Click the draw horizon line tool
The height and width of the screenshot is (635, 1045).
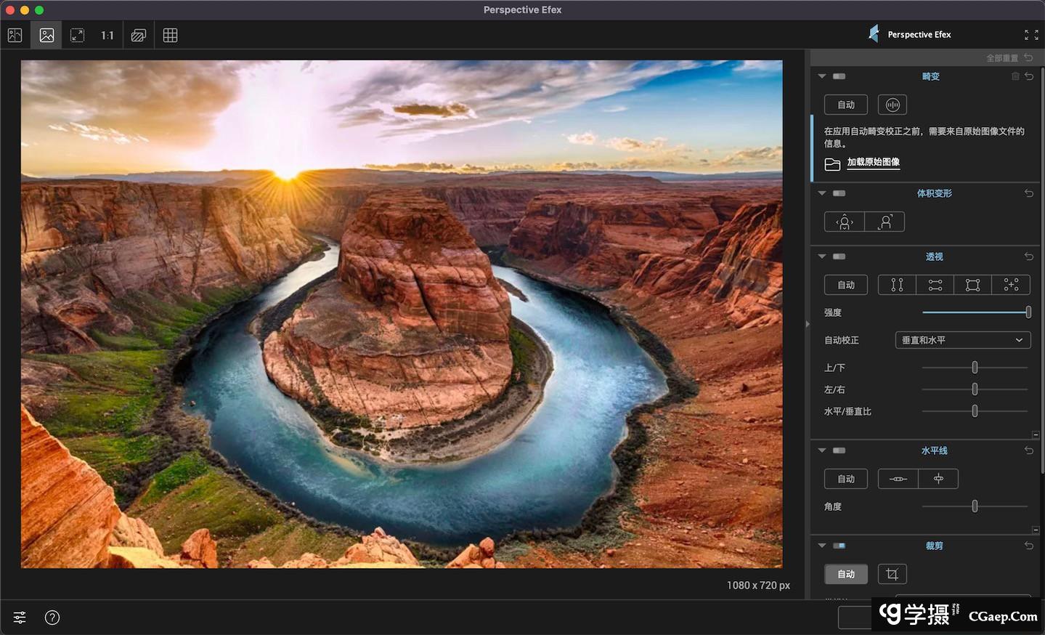point(898,479)
